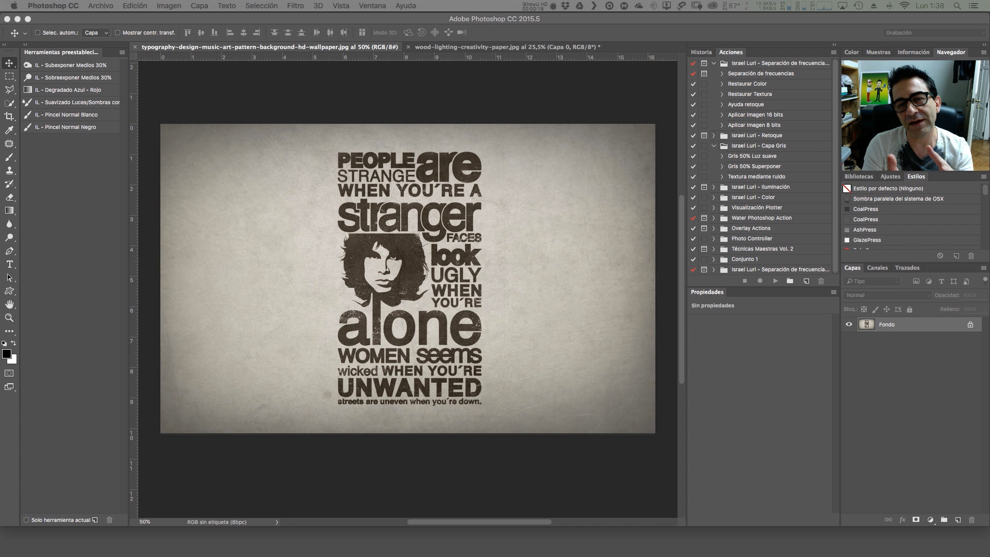Select the Pen tool
The width and height of the screenshot is (990, 557).
[x=9, y=251]
